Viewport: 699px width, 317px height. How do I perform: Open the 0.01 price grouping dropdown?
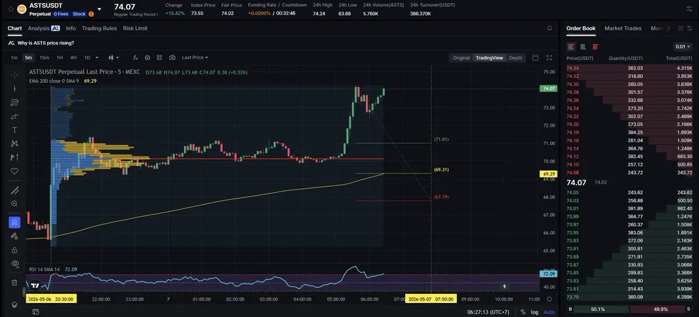point(683,47)
